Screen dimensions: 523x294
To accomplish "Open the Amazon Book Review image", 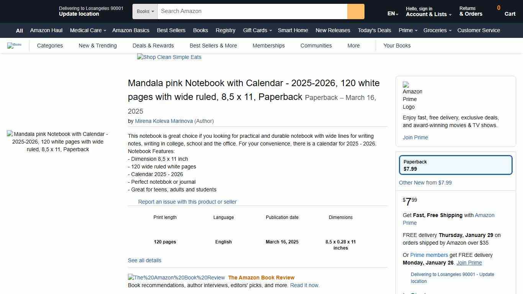I will tap(176, 278).
